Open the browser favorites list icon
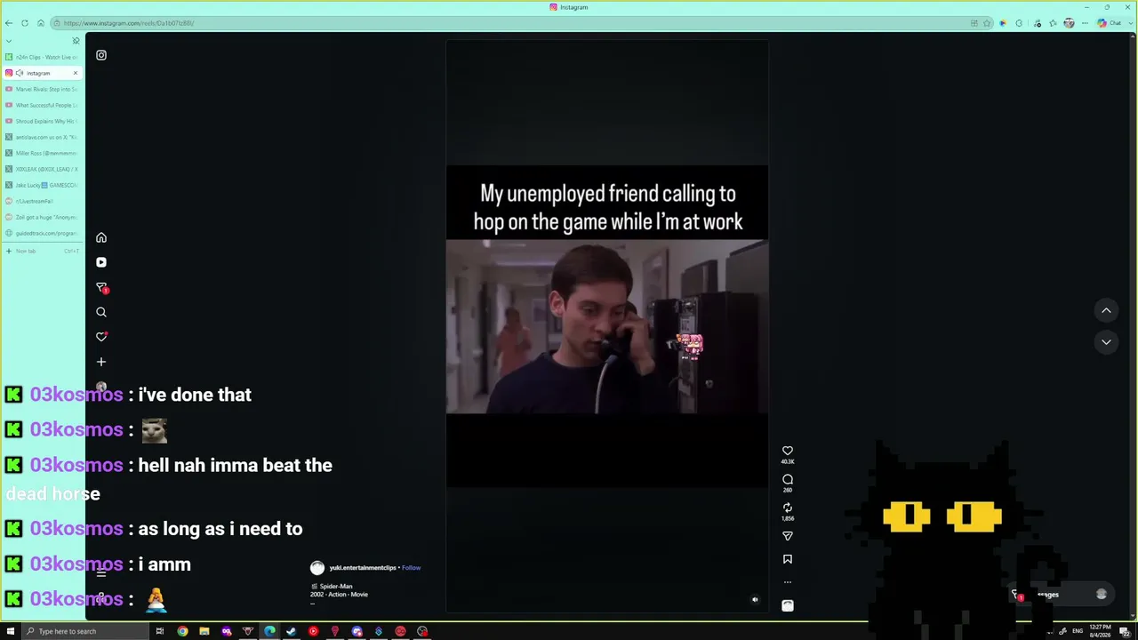This screenshot has height=640, width=1138. click(1053, 23)
